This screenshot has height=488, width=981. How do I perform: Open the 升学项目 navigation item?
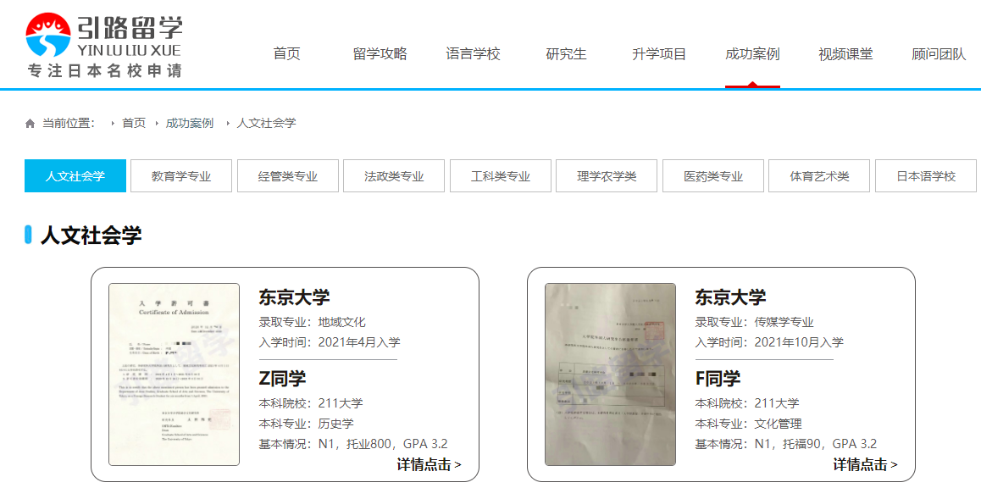click(x=659, y=54)
